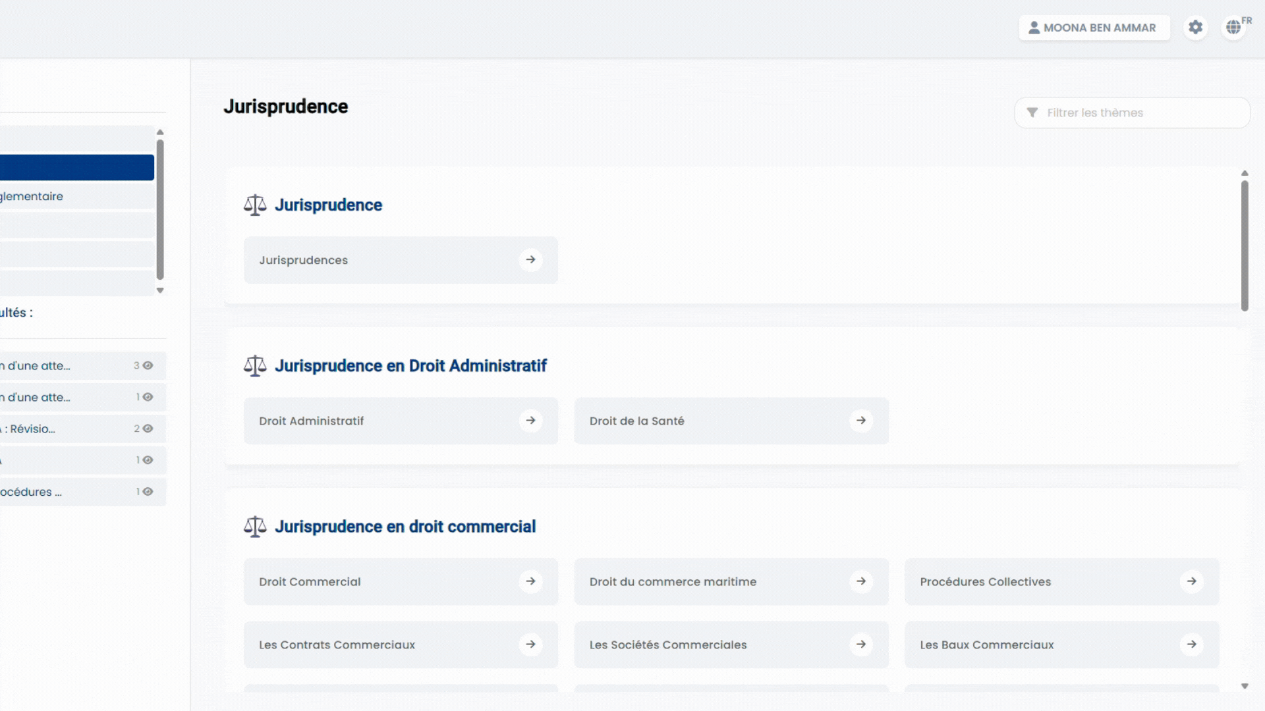Click eye icon on the océdures row
This screenshot has height=711, width=1265.
coord(148,492)
